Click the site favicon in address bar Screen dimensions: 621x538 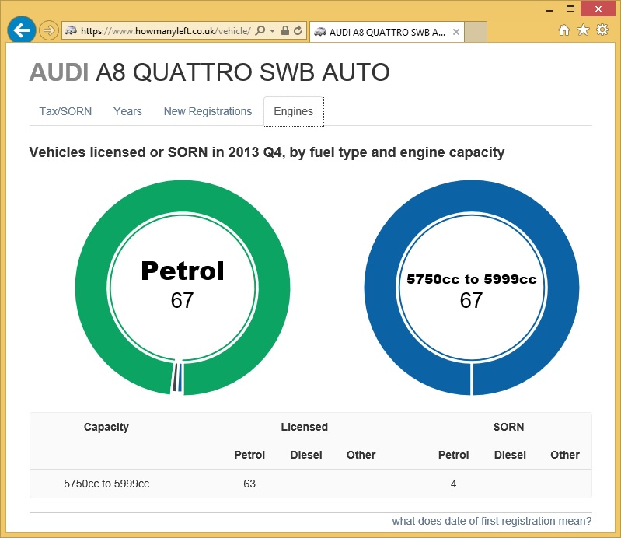71,30
